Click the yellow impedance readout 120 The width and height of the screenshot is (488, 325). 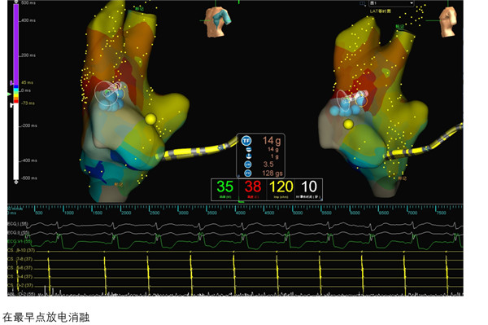point(281,187)
